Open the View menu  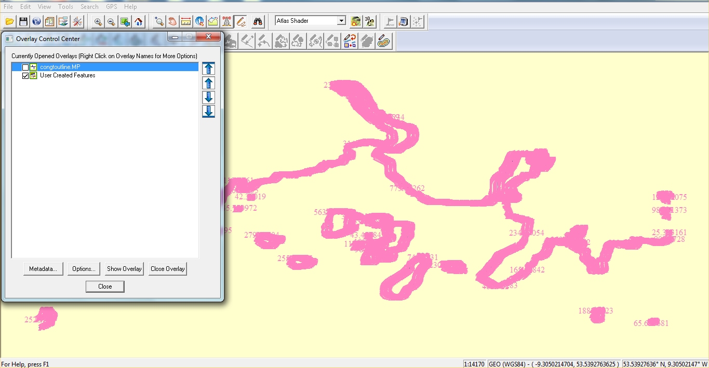[45, 7]
